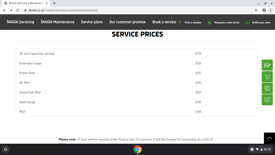Open the clipboard extension icon in Chrome toolbar
Screen dimensions: 275x155
coord(264,10)
